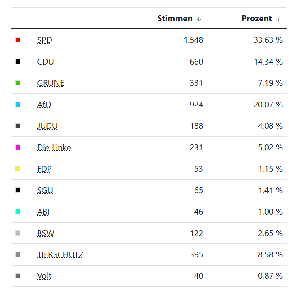Select the GRÜNE party name

click(51, 83)
